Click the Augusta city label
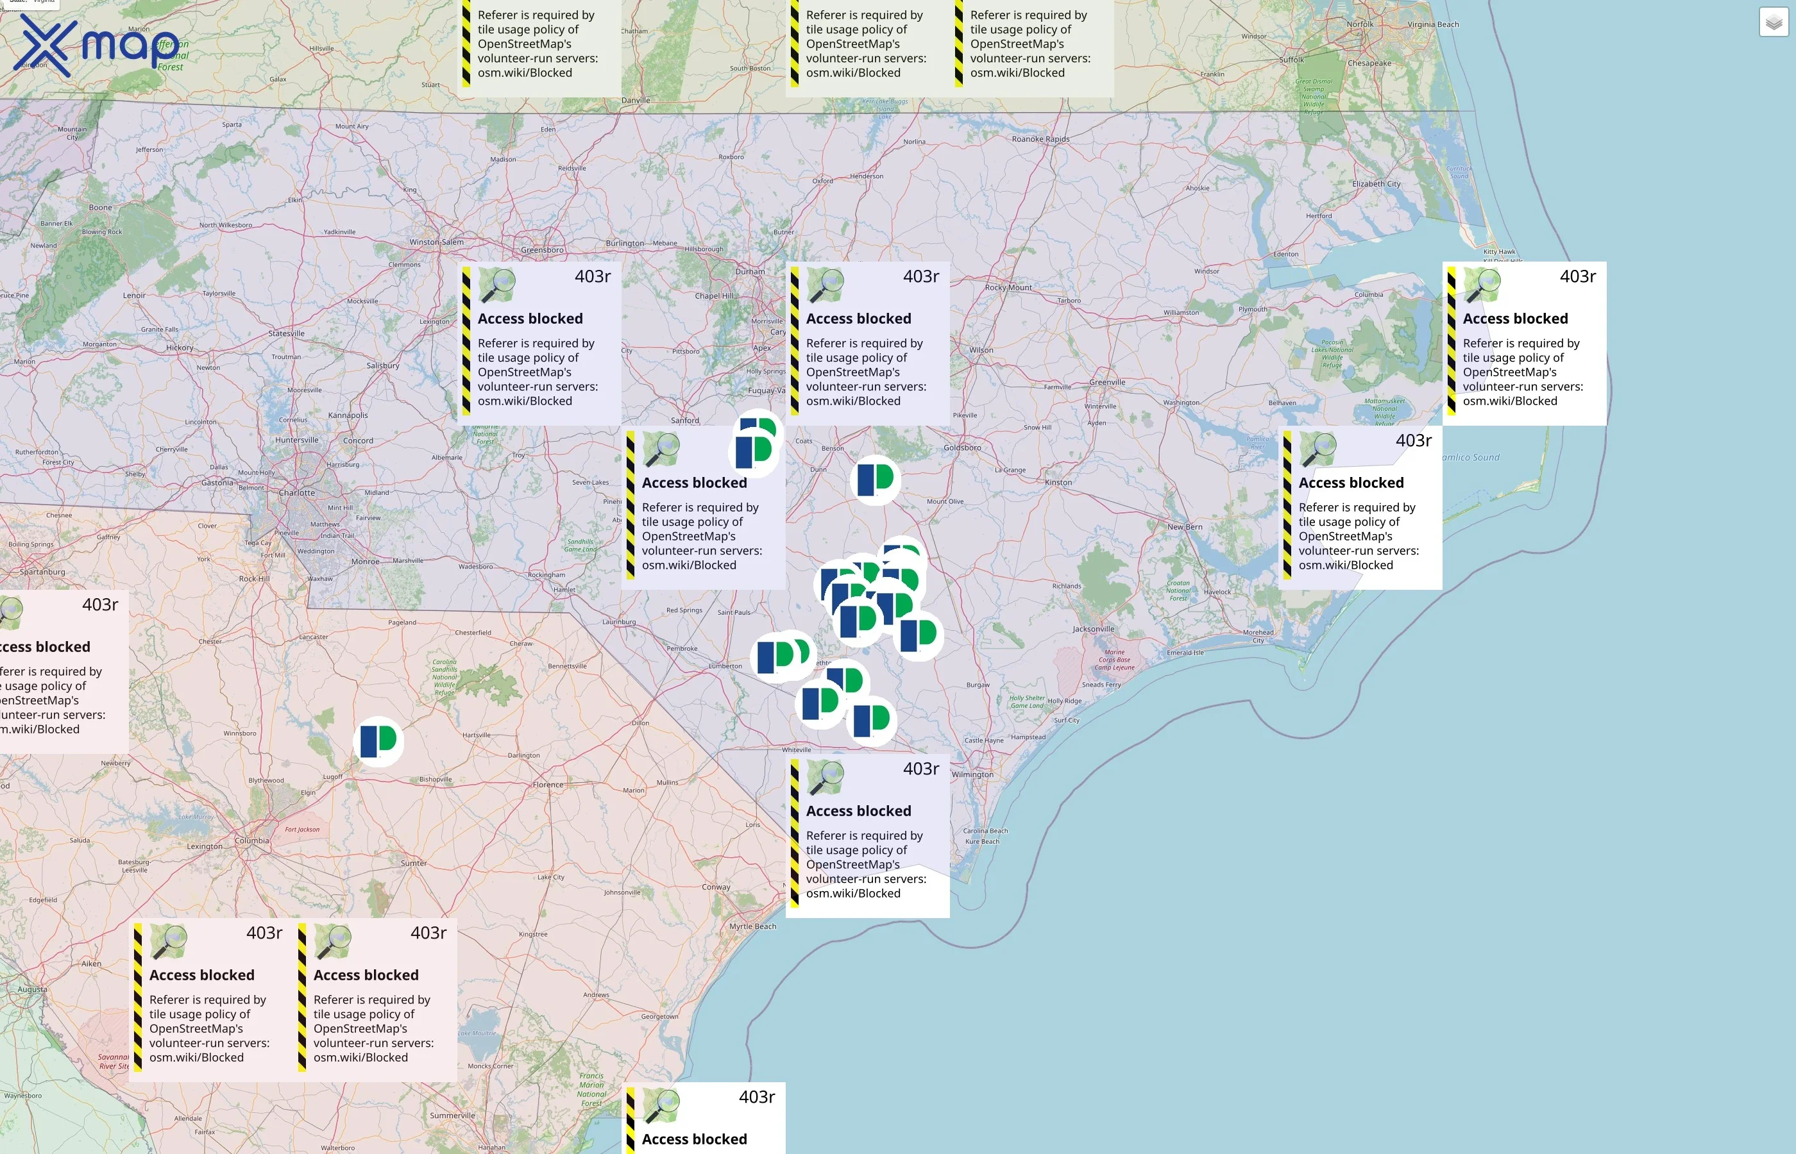Screen dimensions: 1796x1154 click(x=32, y=989)
